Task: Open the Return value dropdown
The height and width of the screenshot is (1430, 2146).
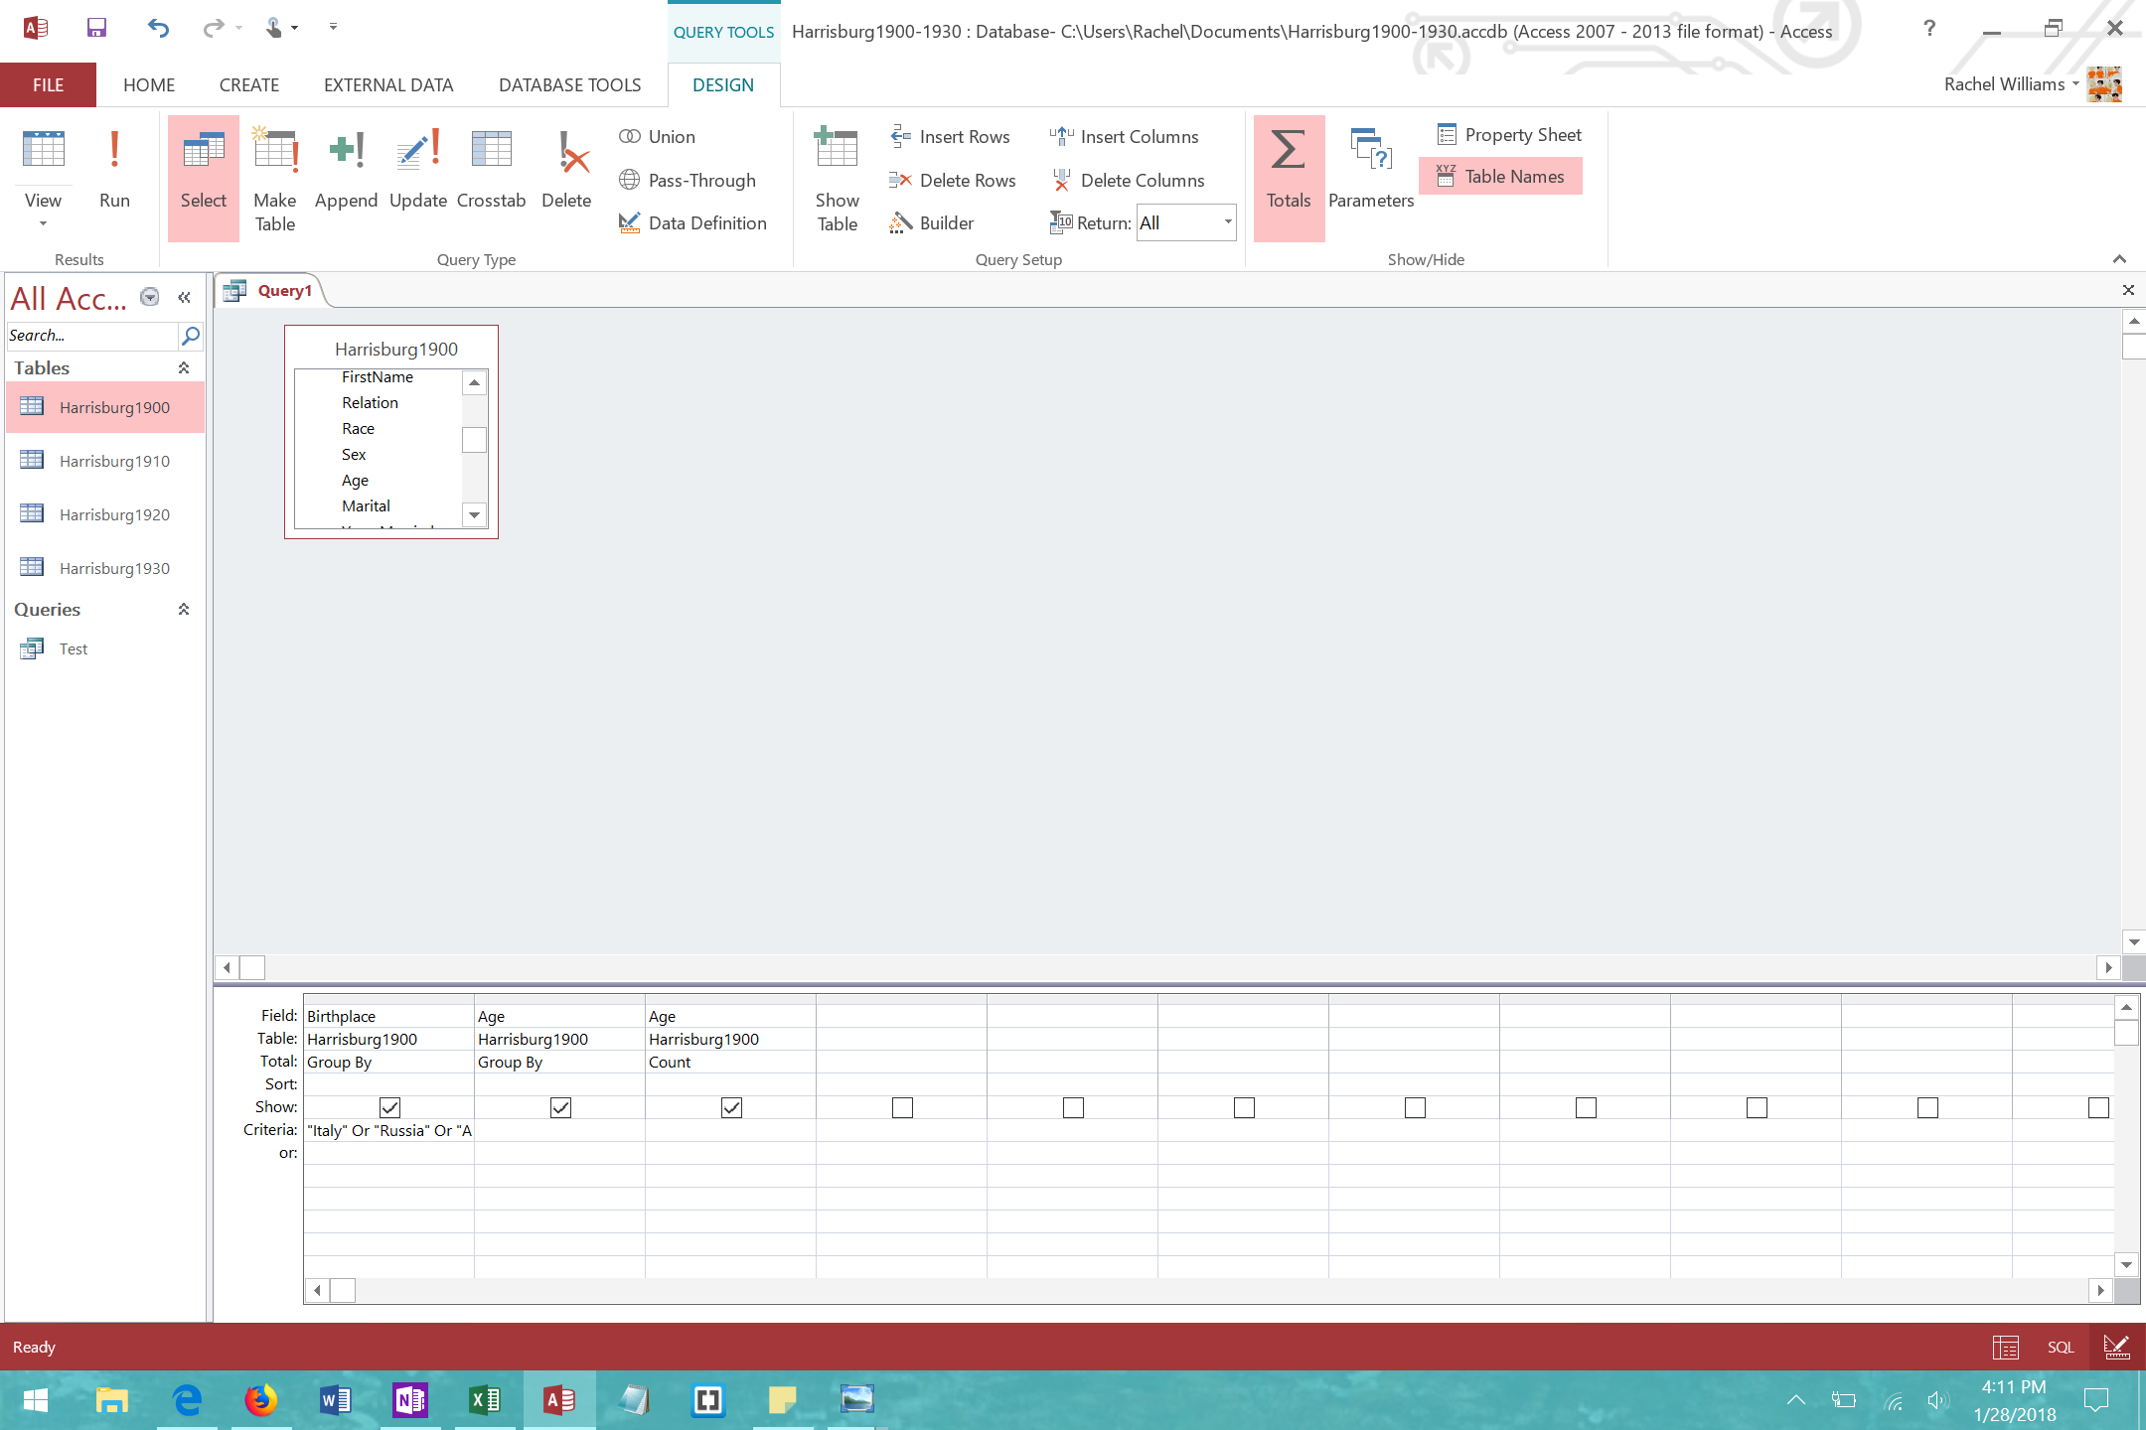Action: click(1228, 222)
